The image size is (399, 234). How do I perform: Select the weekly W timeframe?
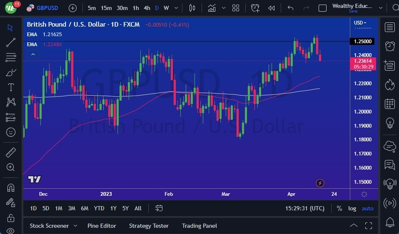(x=166, y=8)
